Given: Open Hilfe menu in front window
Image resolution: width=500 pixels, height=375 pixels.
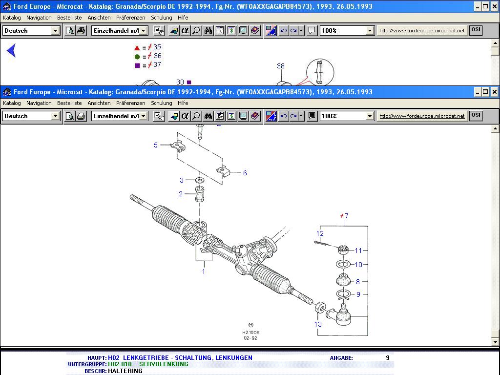Looking at the screenshot, I should (183, 103).
